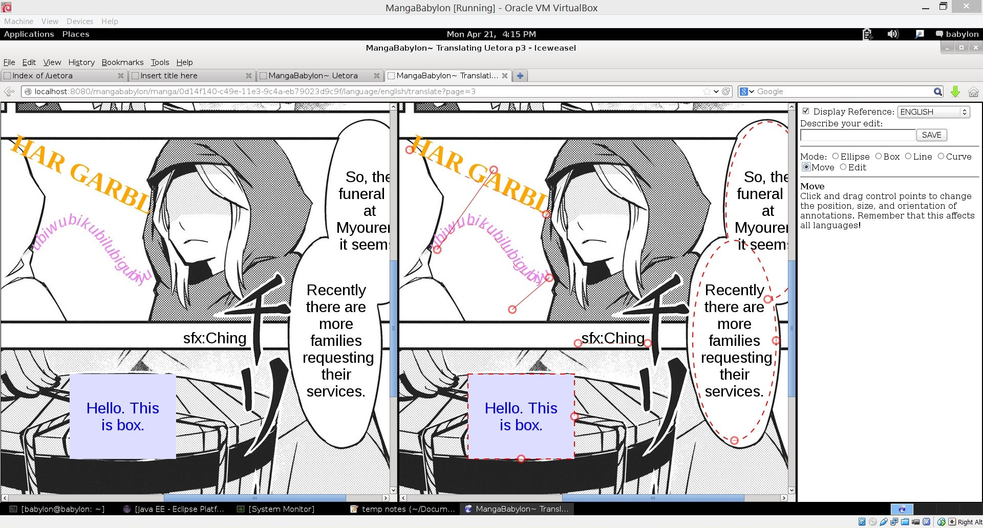Screen dimensions: 983x528
Task: Click the left pane scroll-up arrow
Action: tap(393, 107)
